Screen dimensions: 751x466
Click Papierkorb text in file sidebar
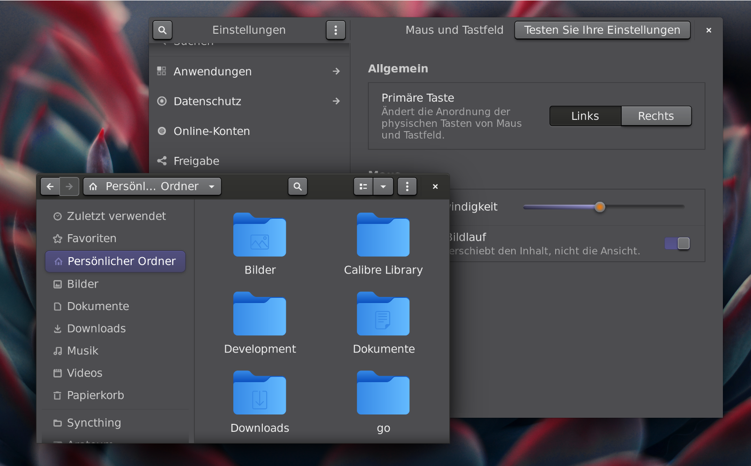click(96, 395)
